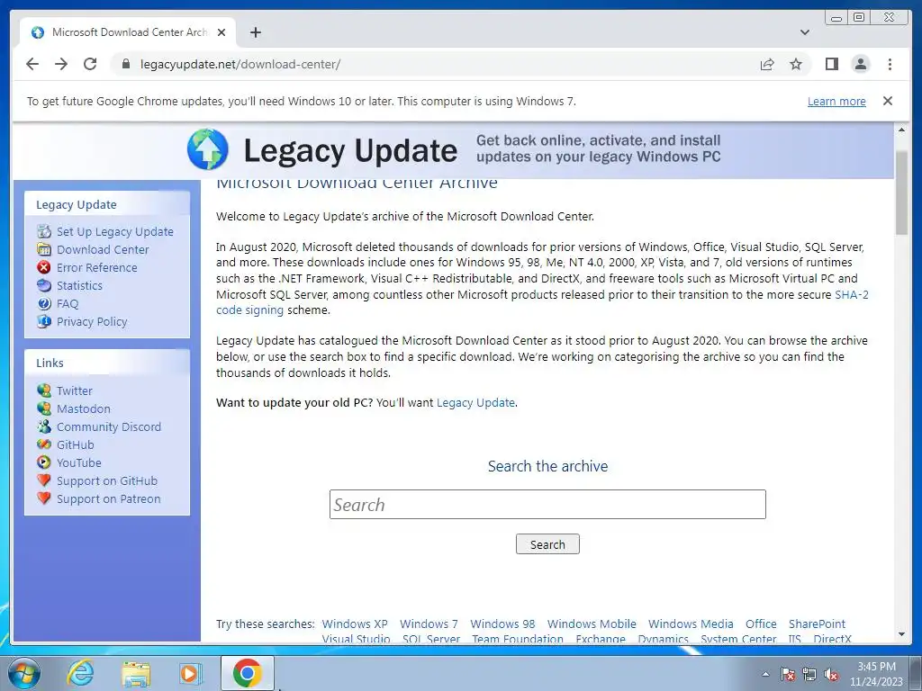Open the Learn more link in infobar
The image size is (922, 691).
(836, 101)
